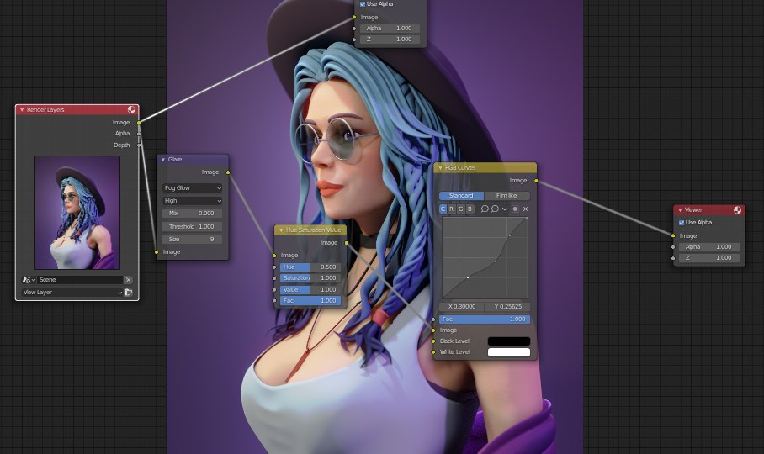Click the top node's Z value field
Image resolution: width=764 pixels, height=454 pixels.
(x=390, y=40)
